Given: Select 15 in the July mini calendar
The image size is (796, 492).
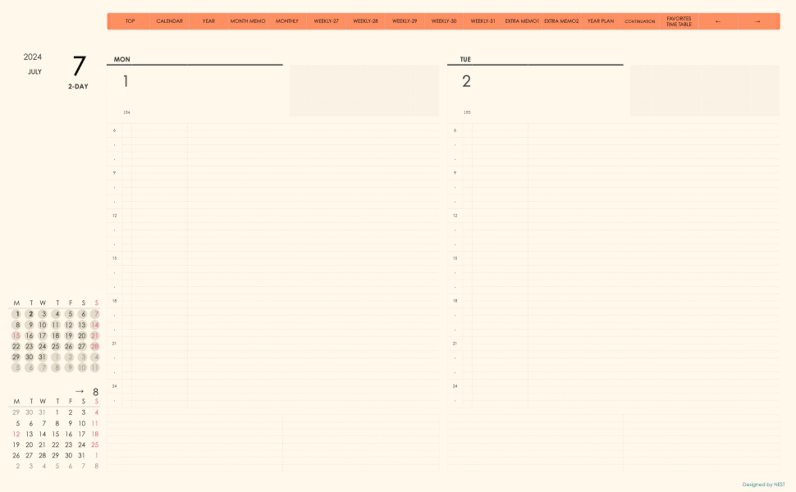Looking at the screenshot, I should [x=16, y=335].
